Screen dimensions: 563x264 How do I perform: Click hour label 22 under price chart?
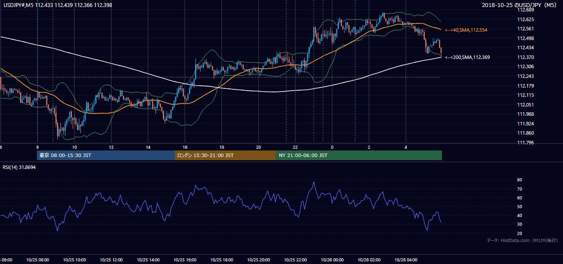tap(296, 147)
